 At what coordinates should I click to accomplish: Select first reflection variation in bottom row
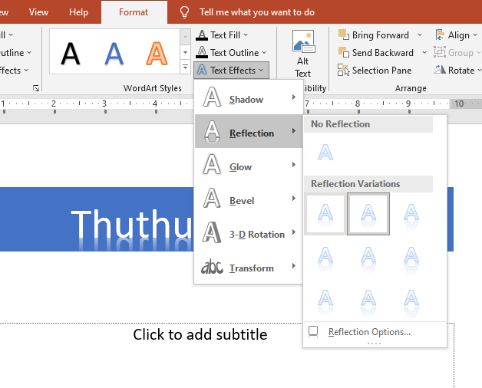tap(325, 300)
